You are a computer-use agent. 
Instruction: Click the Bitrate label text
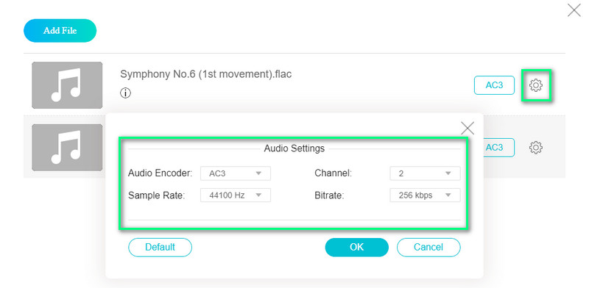click(329, 195)
